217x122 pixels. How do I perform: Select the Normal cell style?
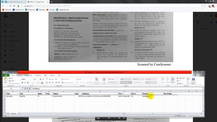tap(114, 79)
